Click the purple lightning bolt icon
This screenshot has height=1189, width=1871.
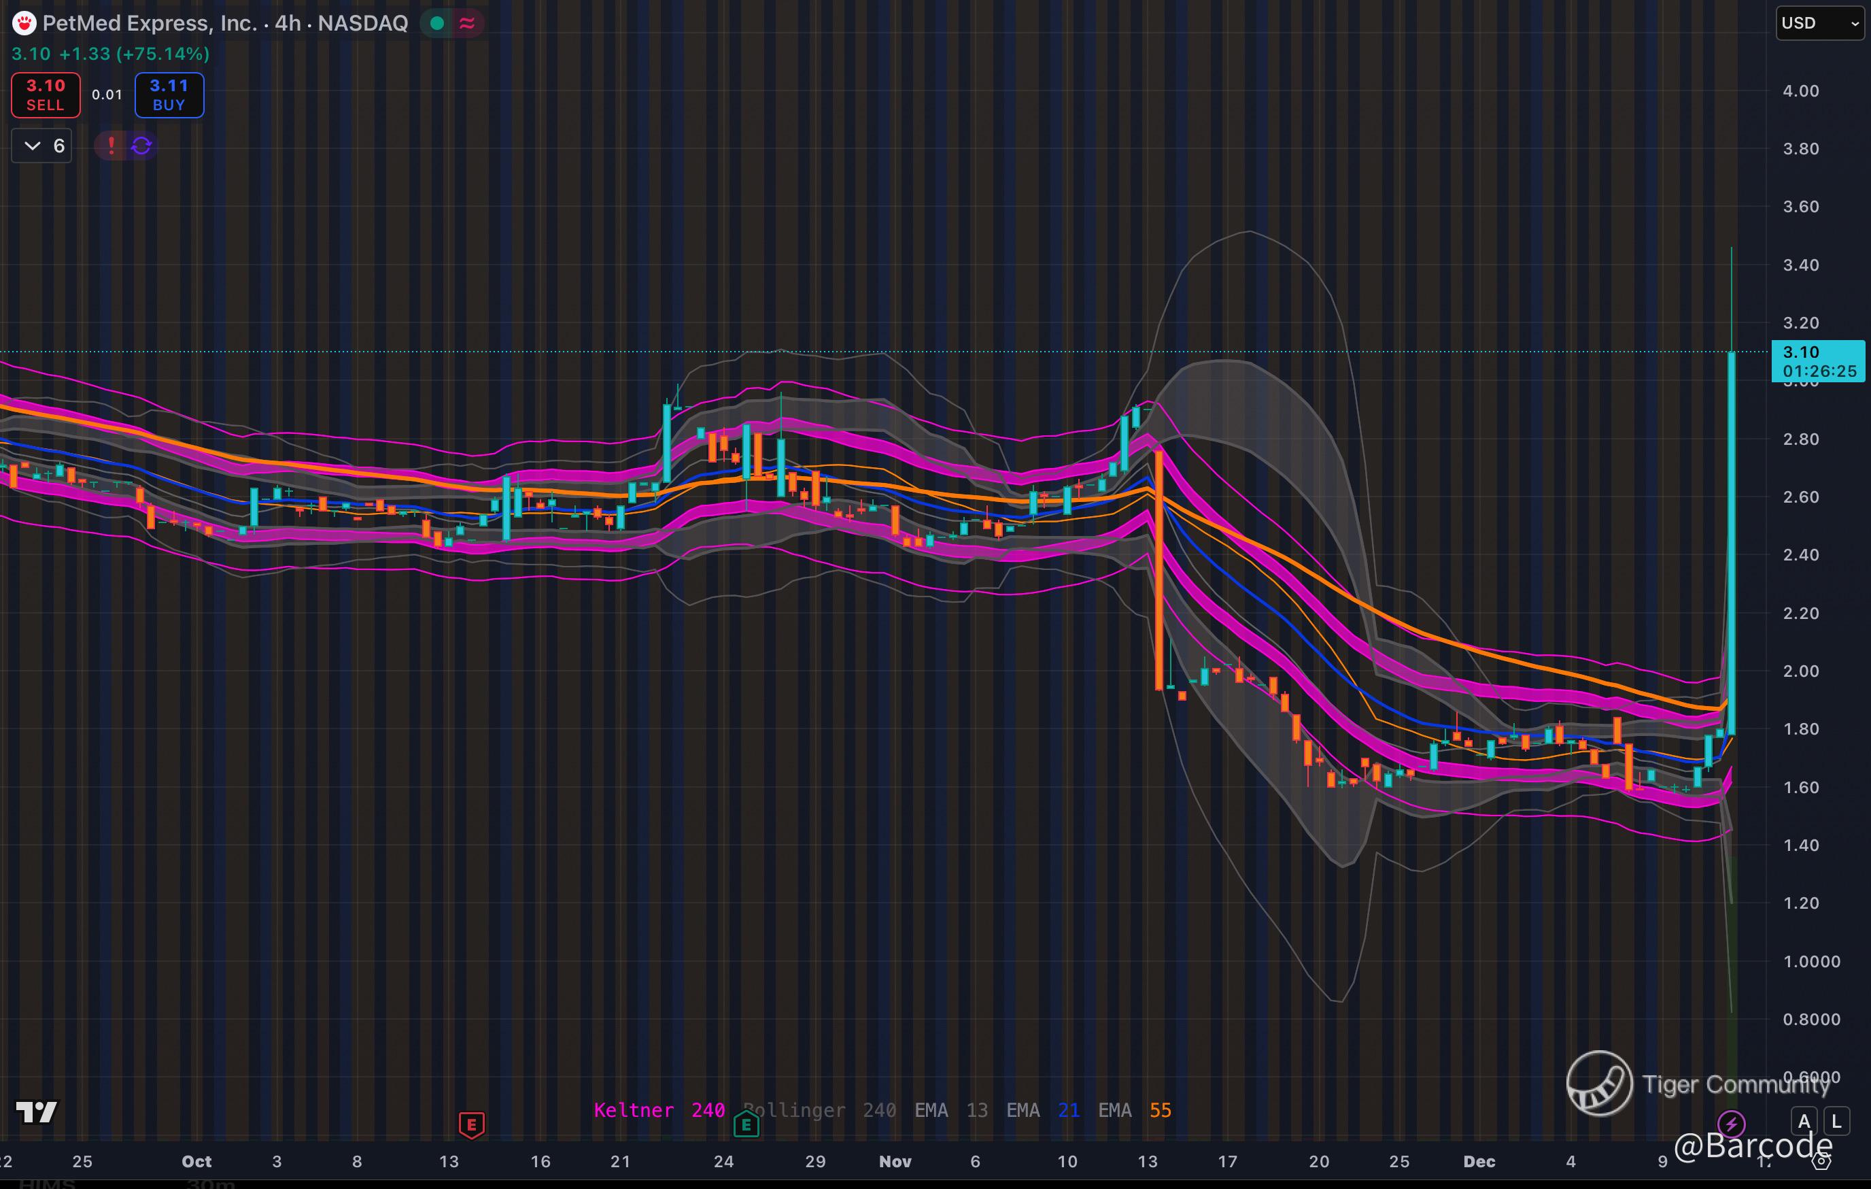[x=1730, y=1123]
